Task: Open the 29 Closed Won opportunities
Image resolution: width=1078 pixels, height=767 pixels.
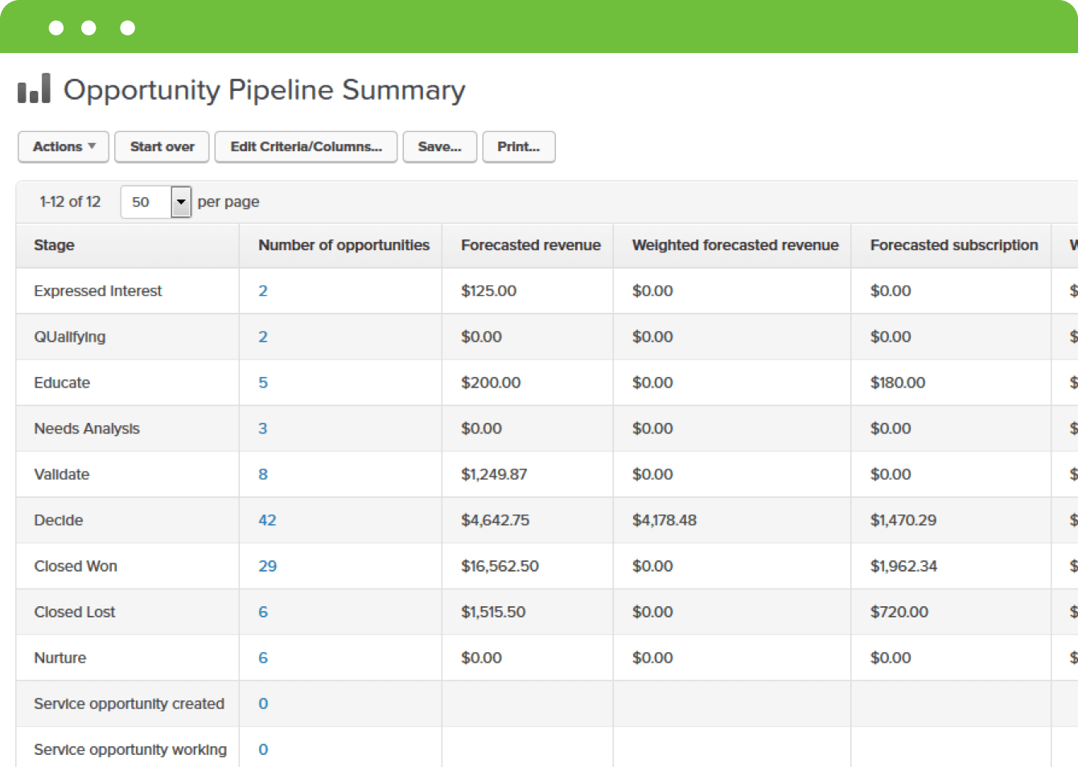Action: tap(267, 566)
